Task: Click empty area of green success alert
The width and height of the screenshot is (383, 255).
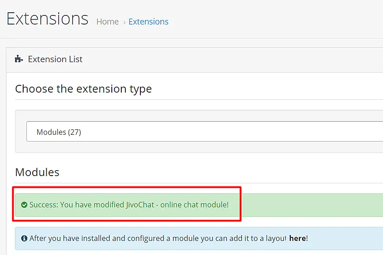Action: (x=309, y=205)
